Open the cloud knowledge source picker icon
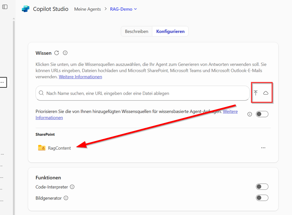The height and width of the screenshot is (215, 292). 266,93
